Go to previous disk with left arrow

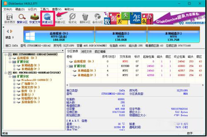[8, 31]
